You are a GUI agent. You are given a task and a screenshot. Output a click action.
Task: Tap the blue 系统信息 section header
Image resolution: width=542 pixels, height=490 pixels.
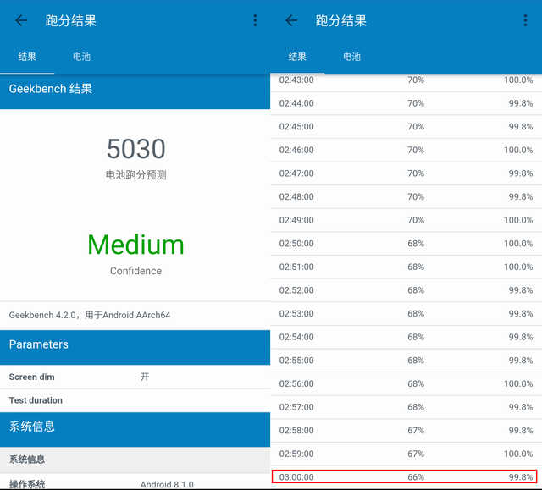coord(135,429)
